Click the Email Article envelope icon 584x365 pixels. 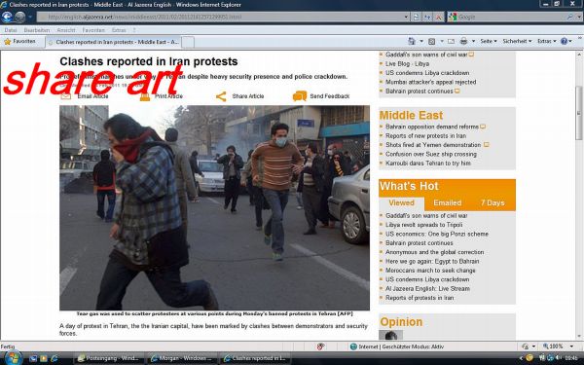tap(66, 96)
